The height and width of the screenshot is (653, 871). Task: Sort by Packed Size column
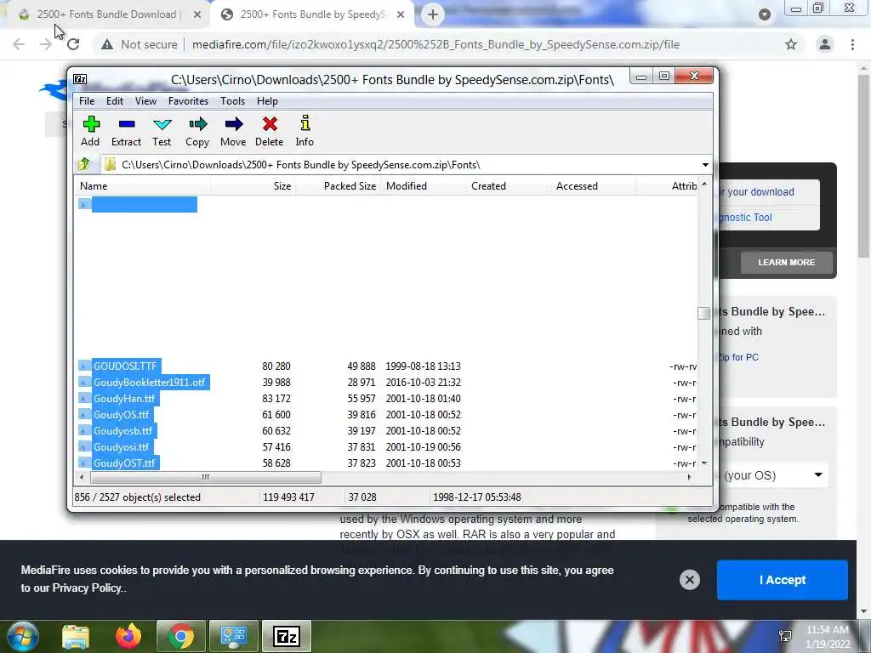point(338,186)
